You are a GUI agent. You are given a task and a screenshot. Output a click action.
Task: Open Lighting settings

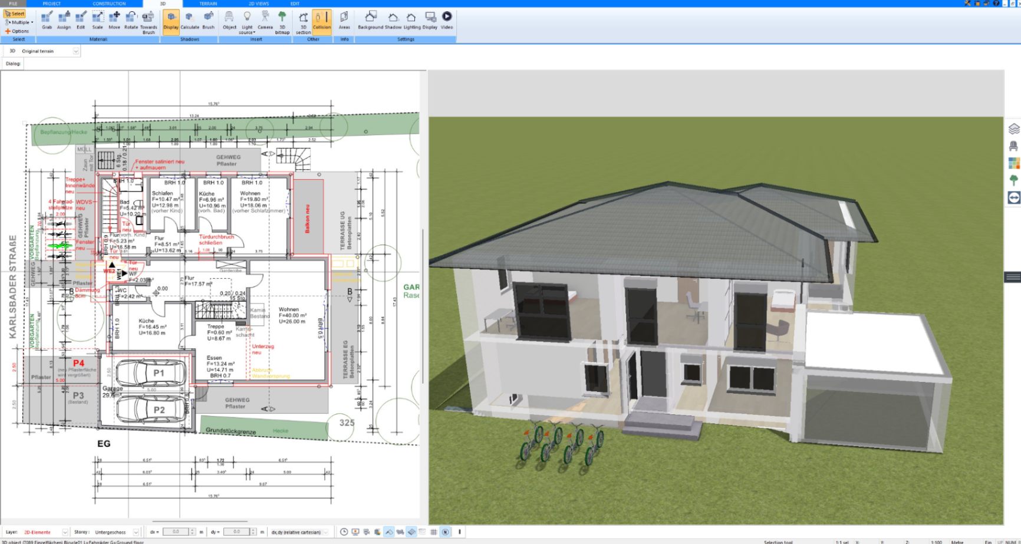point(411,21)
